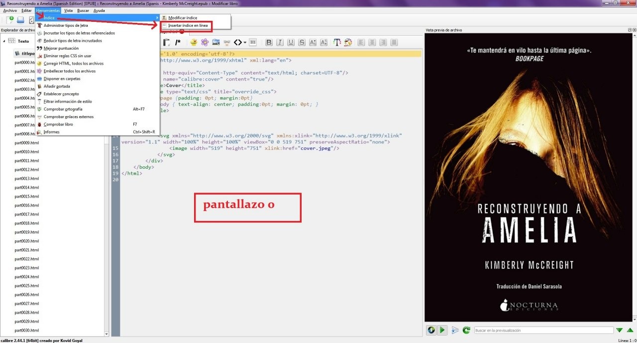Select part0020.html in file explorer
This screenshot has height=343, width=637.
27,241
